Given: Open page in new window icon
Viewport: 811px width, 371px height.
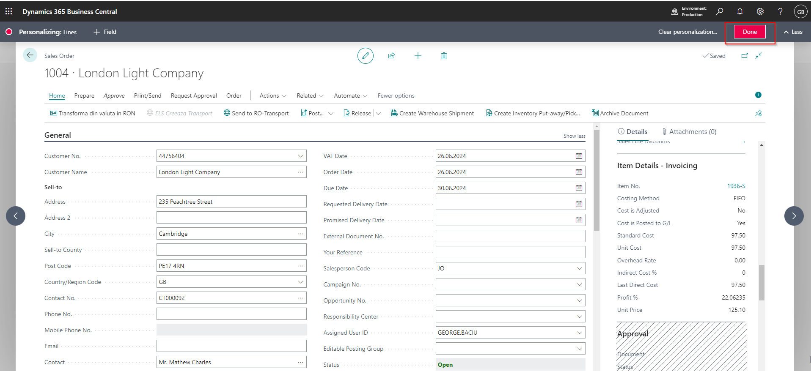Looking at the screenshot, I should pos(745,56).
